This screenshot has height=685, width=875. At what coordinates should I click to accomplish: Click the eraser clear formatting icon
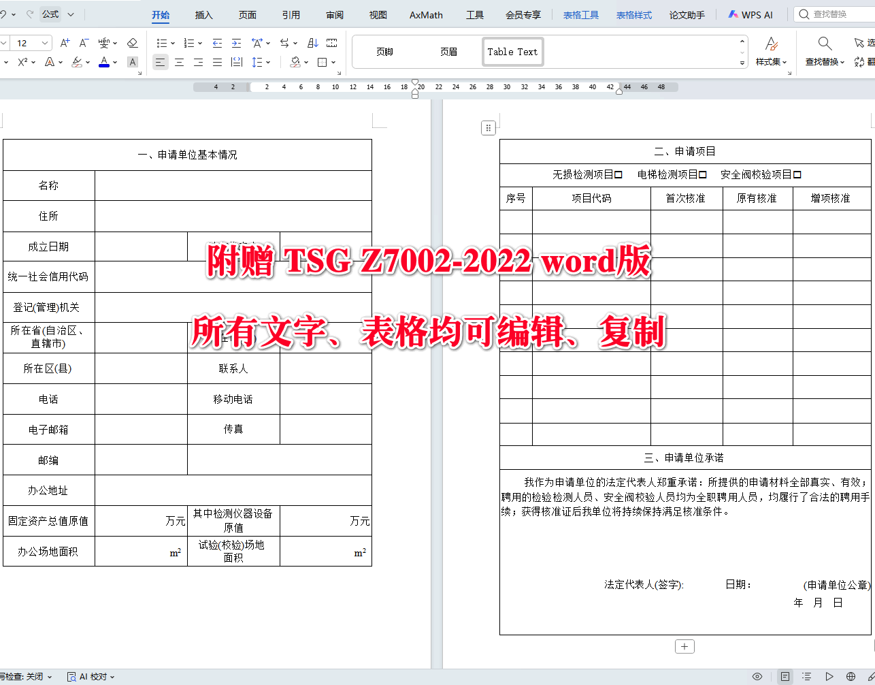[x=132, y=43]
